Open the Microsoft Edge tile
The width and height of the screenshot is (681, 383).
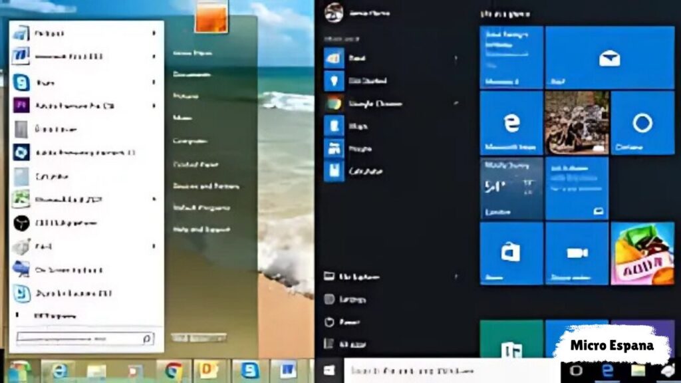coord(511,123)
